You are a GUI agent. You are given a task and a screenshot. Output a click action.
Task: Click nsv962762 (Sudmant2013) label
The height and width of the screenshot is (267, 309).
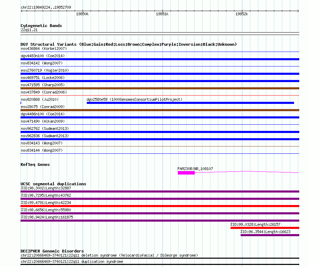tap(45, 128)
